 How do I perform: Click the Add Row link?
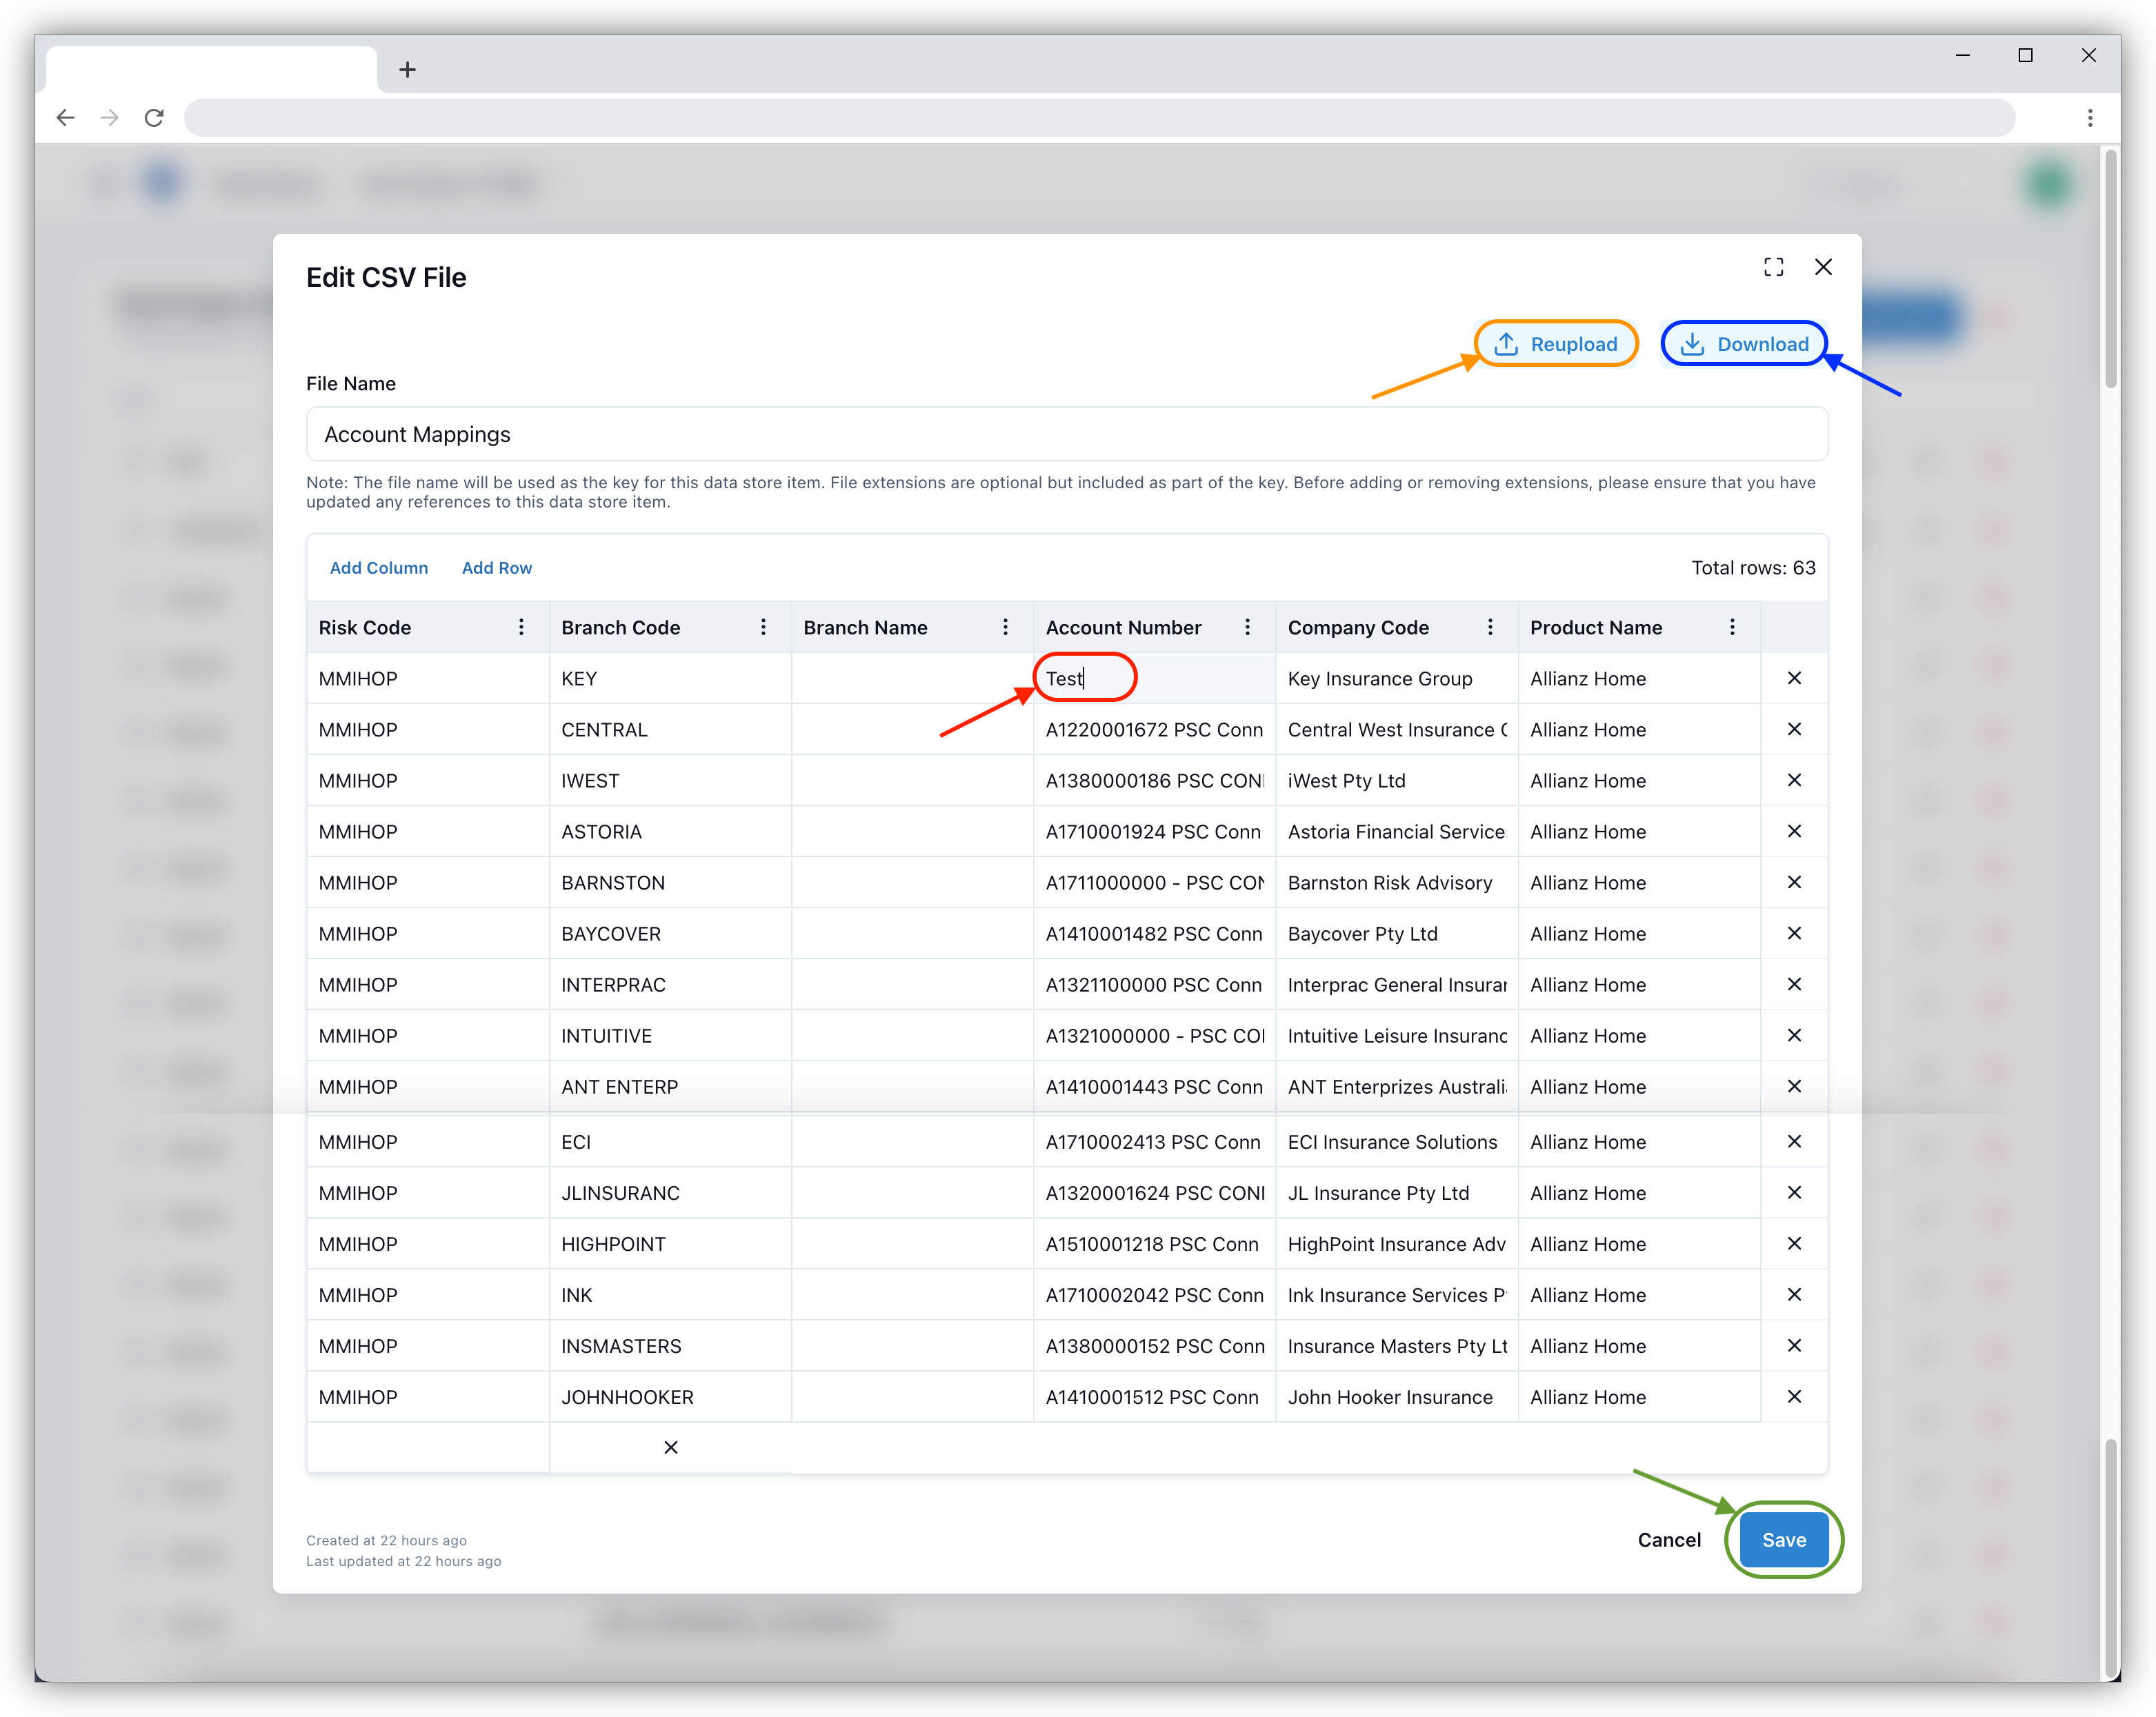coord(496,568)
